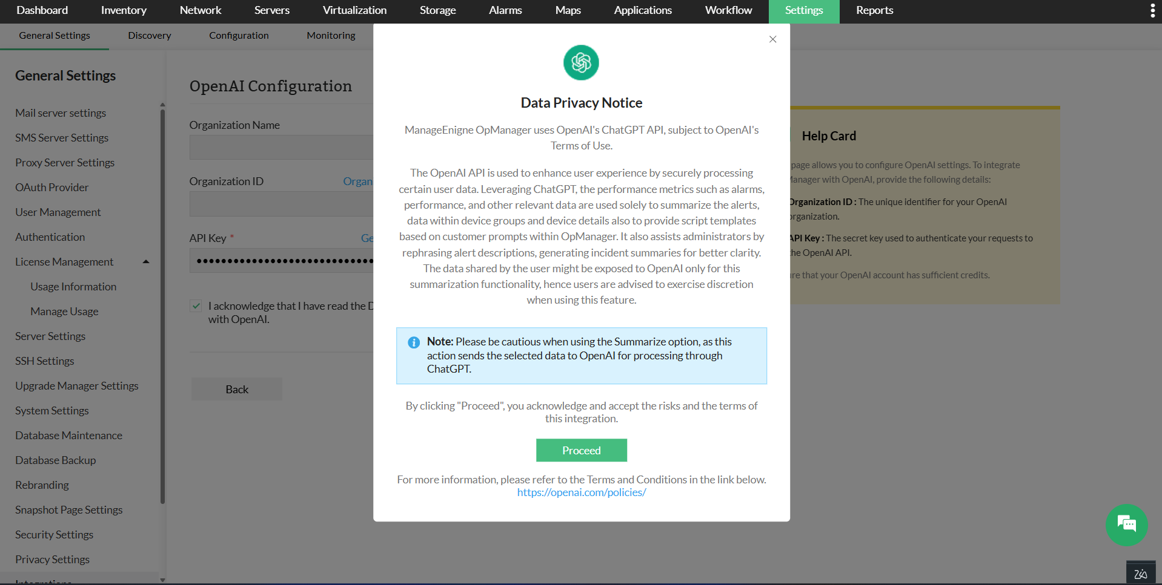Open the Applications menu
The image size is (1162, 585).
[x=643, y=10]
